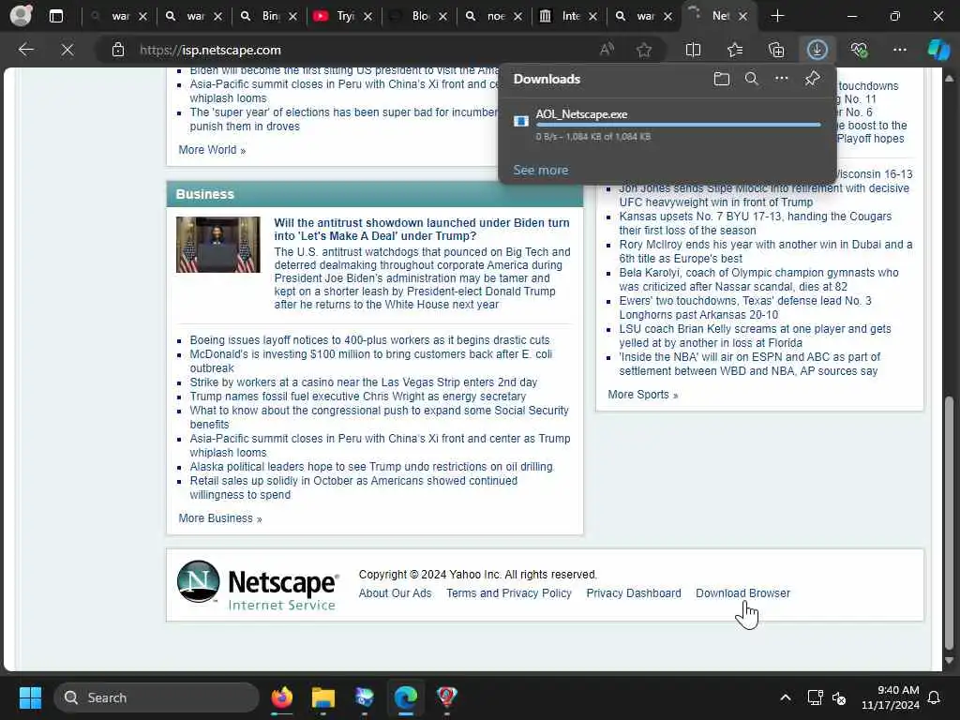Open the Edge profile avatar

point(21,15)
